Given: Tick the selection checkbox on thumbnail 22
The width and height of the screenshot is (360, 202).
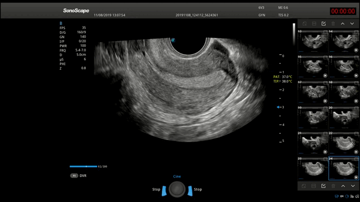Looking at the screenshot, I should coord(356,133).
